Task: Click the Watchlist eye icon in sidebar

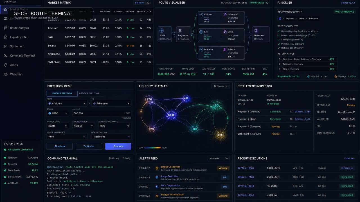Action: pos(6,74)
